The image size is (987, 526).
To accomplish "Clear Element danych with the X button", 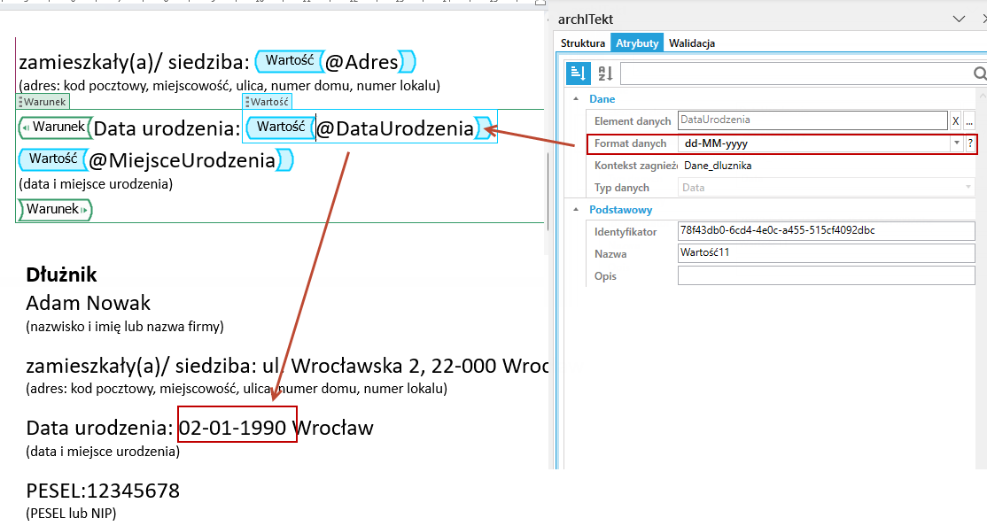I will [955, 120].
